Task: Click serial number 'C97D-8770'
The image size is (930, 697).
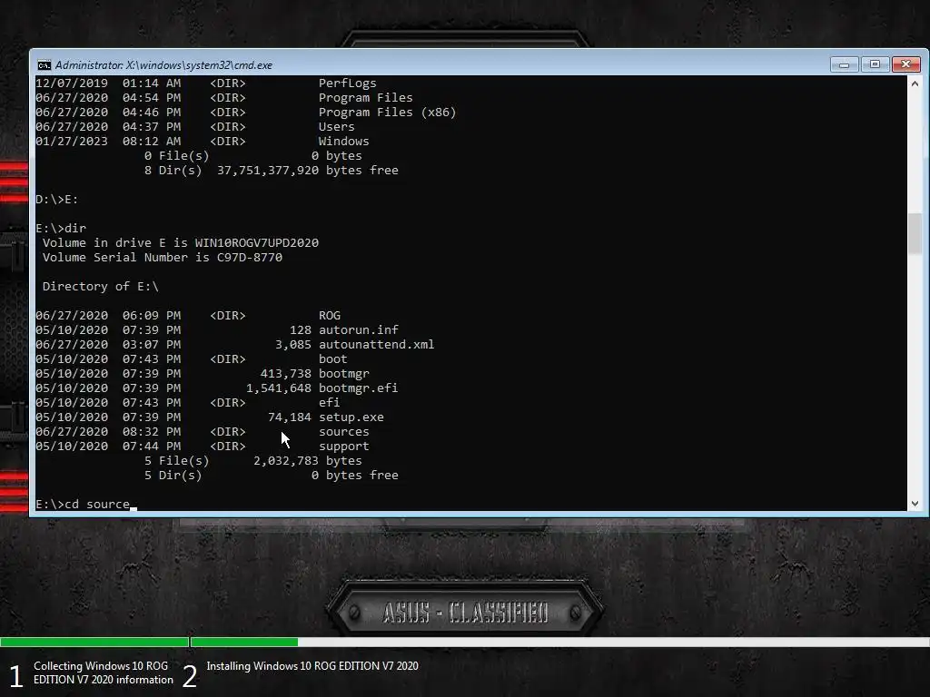Action: [x=249, y=257]
